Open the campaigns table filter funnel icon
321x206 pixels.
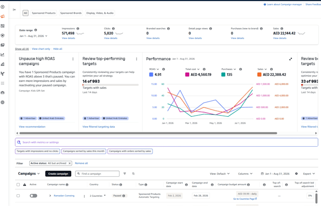tap(125, 174)
